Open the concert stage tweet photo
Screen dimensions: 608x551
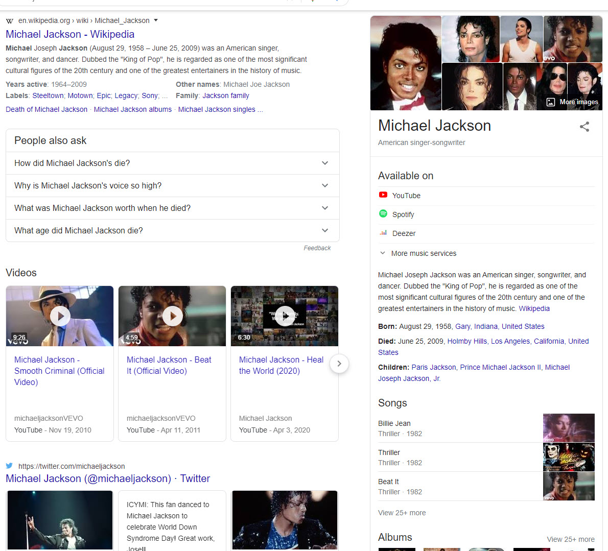tap(60, 520)
